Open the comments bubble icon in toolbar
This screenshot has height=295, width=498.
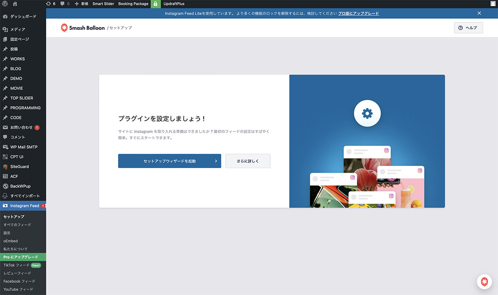click(65, 4)
